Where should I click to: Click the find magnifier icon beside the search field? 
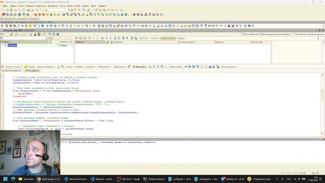(x=46, y=10)
